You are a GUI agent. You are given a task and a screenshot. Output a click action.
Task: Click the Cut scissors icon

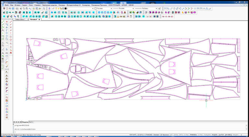pyautogui.click(x=21, y=8)
